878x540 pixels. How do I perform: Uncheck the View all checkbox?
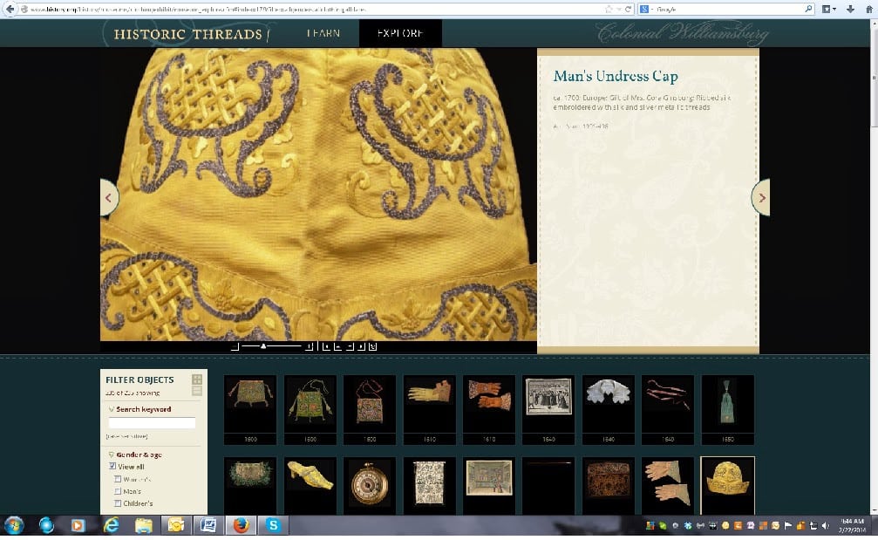(x=112, y=467)
